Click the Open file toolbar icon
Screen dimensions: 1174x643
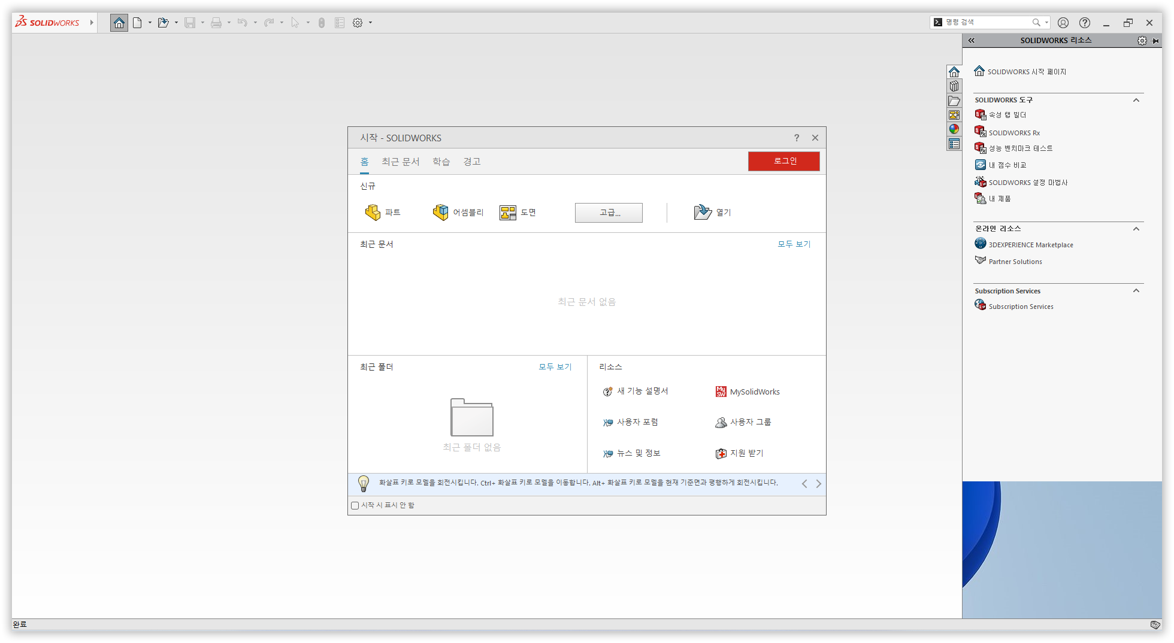click(x=163, y=23)
